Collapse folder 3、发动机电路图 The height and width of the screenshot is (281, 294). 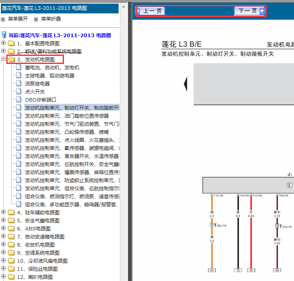(3, 59)
